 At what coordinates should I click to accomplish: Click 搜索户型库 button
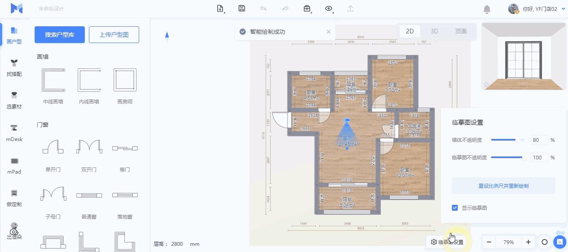60,35
